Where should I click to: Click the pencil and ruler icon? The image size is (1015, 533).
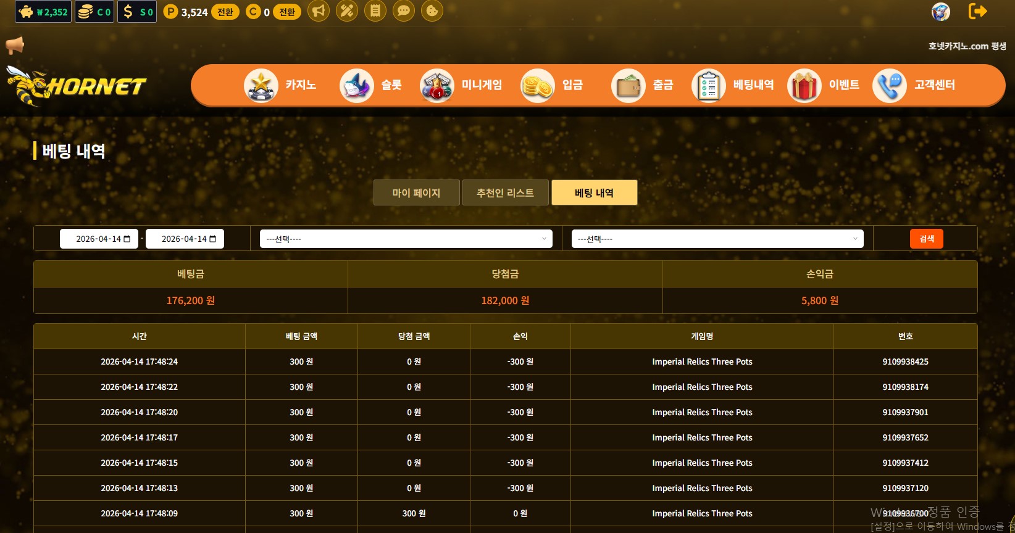click(347, 11)
